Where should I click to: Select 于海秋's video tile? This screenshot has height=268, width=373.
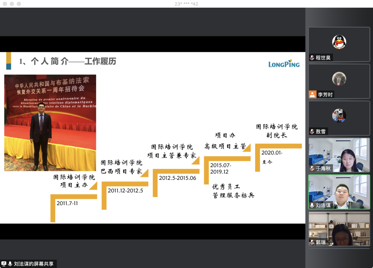coord(339,155)
